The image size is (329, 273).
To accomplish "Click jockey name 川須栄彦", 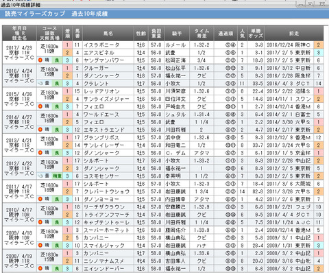I will pyautogui.click(x=175, y=91).
